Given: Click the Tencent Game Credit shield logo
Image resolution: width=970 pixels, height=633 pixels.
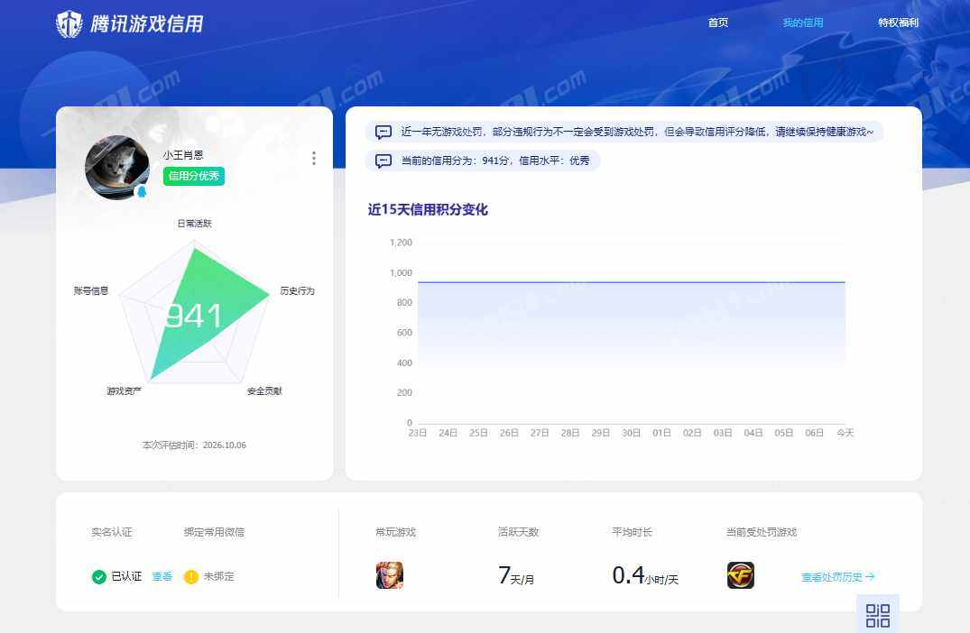Looking at the screenshot, I should (x=69, y=24).
